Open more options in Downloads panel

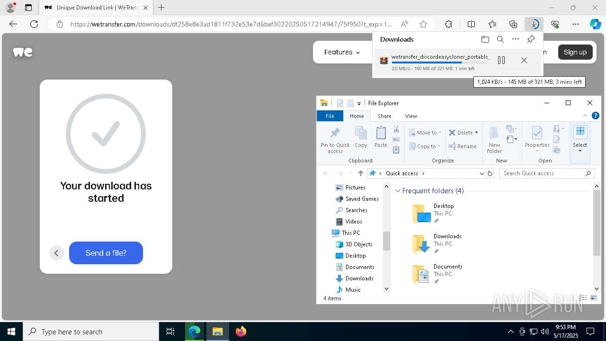click(x=516, y=39)
